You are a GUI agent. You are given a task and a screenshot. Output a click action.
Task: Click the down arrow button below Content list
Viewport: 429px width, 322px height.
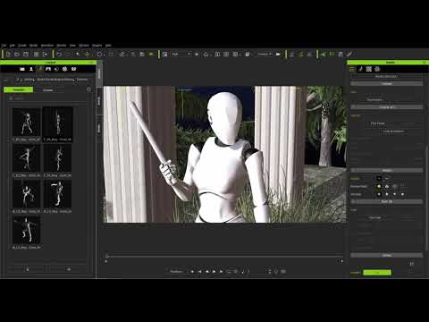tap(28, 269)
